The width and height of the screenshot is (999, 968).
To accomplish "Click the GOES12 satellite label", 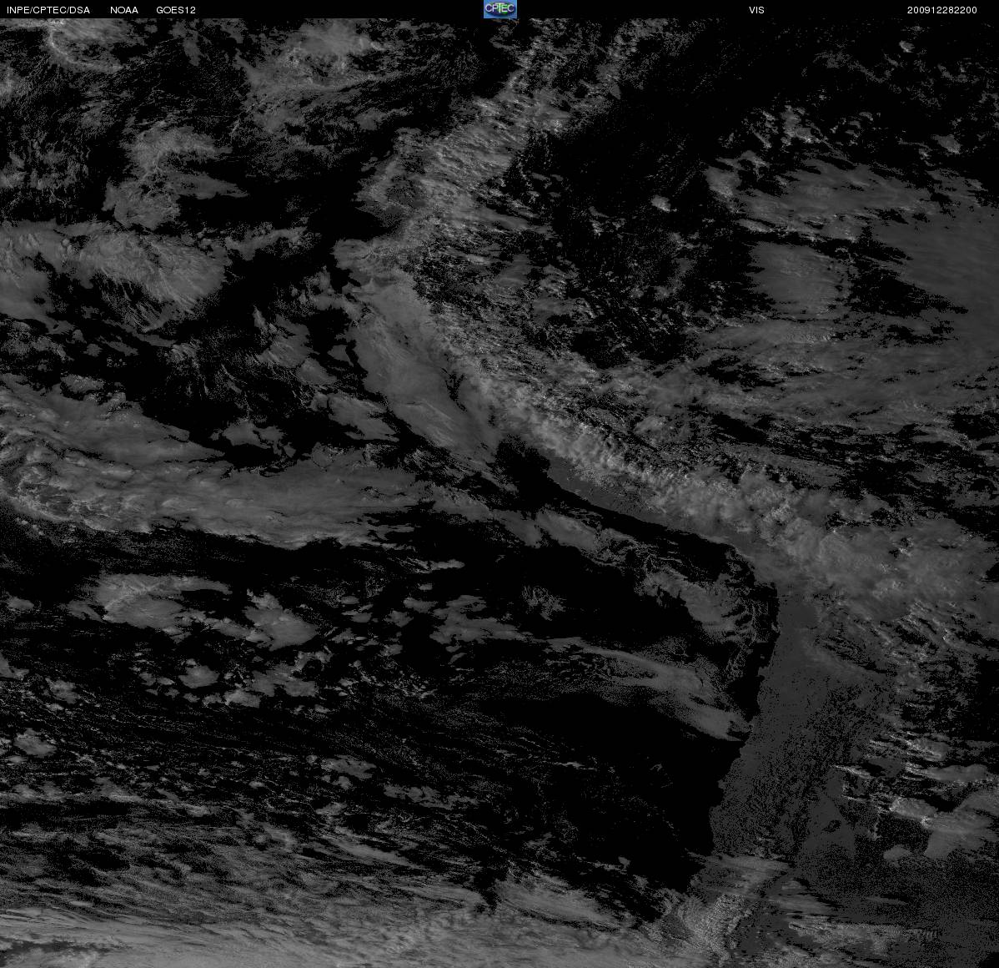I will pyautogui.click(x=176, y=10).
